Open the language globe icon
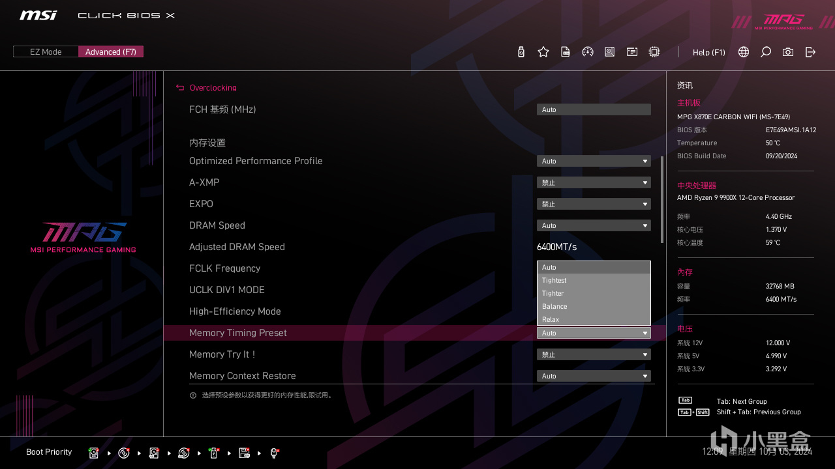This screenshot has width=835, height=469. point(744,52)
